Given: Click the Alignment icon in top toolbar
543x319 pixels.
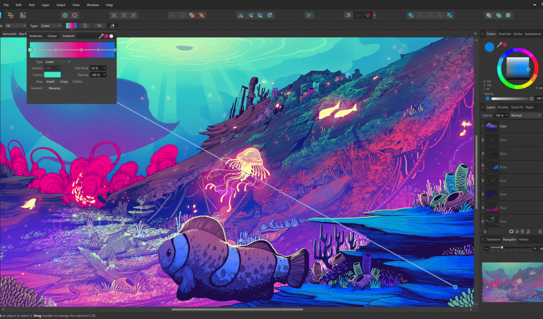Looking at the screenshot, I should (308, 15).
